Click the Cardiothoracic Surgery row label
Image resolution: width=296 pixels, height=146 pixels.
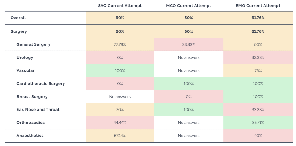click(40, 84)
